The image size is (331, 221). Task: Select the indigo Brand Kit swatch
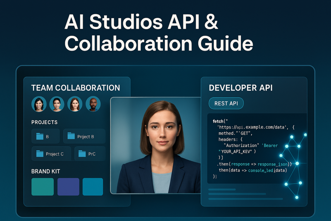(68, 187)
